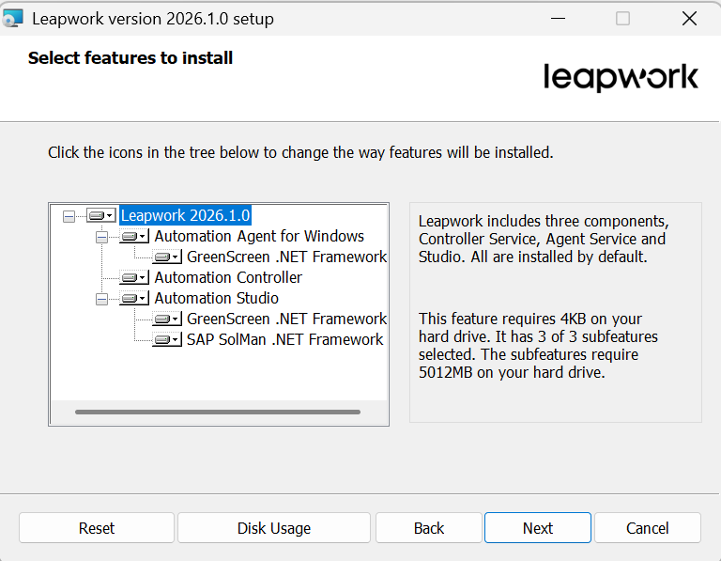Collapse the Automation Studio tree node
This screenshot has width=721, height=561.
(x=101, y=299)
